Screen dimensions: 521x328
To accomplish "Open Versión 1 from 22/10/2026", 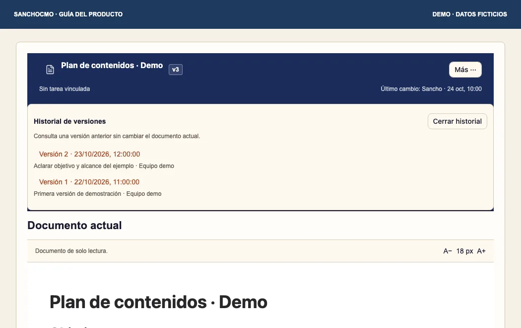I will pos(89,182).
